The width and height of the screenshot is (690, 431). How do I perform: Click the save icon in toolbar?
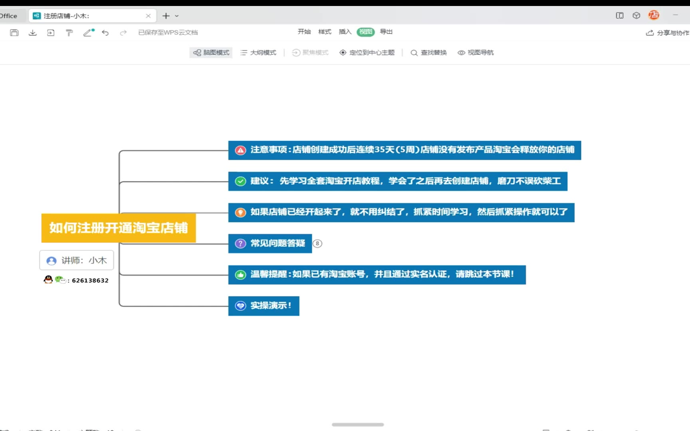(14, 33)
